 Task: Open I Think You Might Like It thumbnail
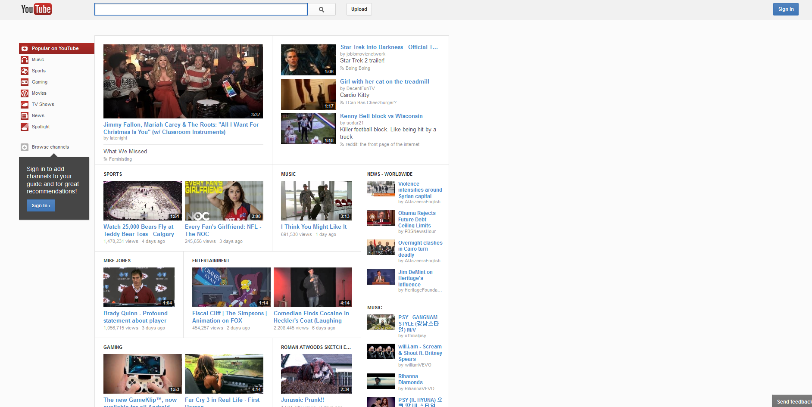pyautogui.click(x=316, y=201)
